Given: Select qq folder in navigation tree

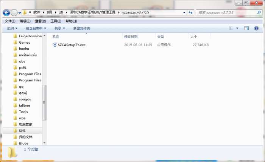Looking at the screenshot, I should click(21, 87).
